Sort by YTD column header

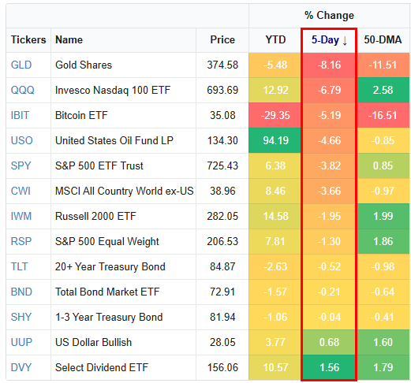click(x=275, y=40)
